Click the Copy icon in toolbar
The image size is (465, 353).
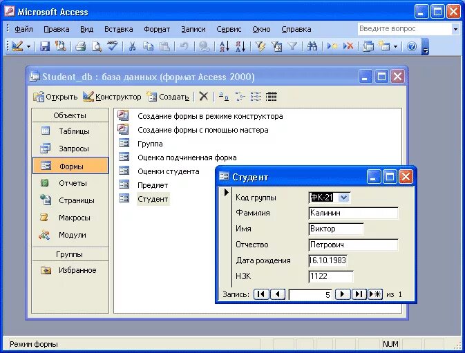coord(149,46)
